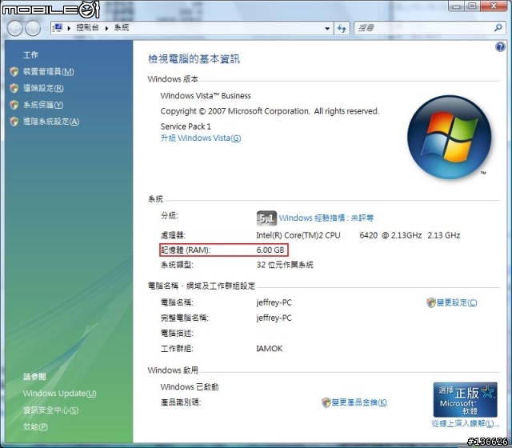This screenshot has width=512, height=448.
Task: Refresh the address bar view
Action: click(342, 29)
